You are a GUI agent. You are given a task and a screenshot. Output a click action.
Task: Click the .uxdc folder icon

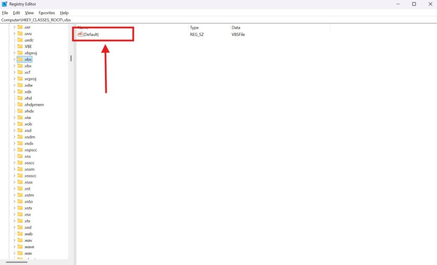[20, 40]
